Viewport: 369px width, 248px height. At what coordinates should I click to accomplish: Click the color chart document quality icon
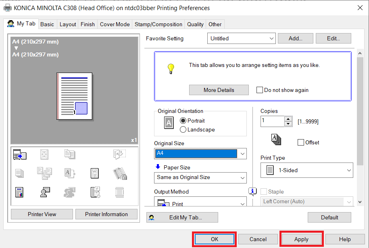(19, 192)
